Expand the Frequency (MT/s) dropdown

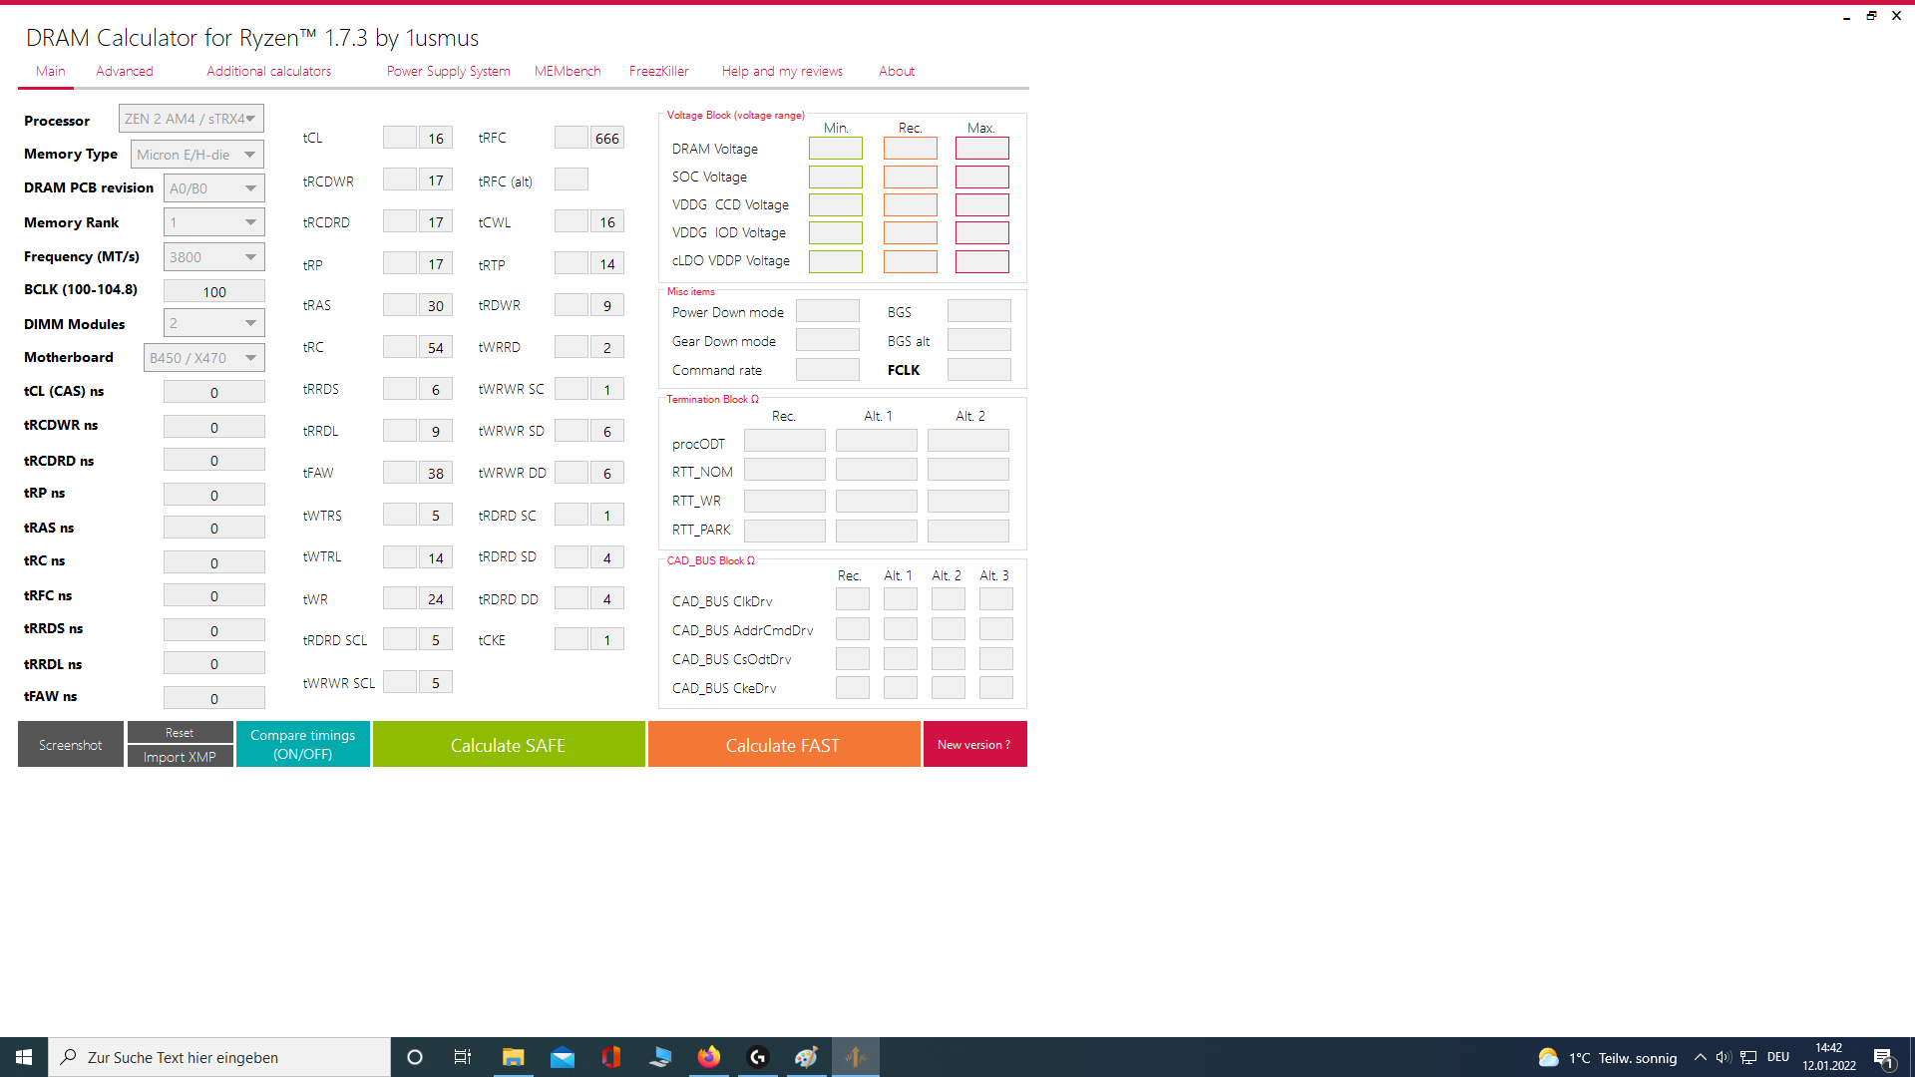coord(213,257)
